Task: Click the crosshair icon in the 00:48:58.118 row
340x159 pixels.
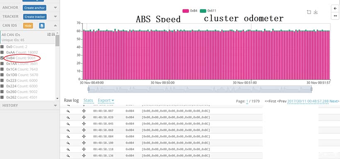Action: (x=84, y=149)
